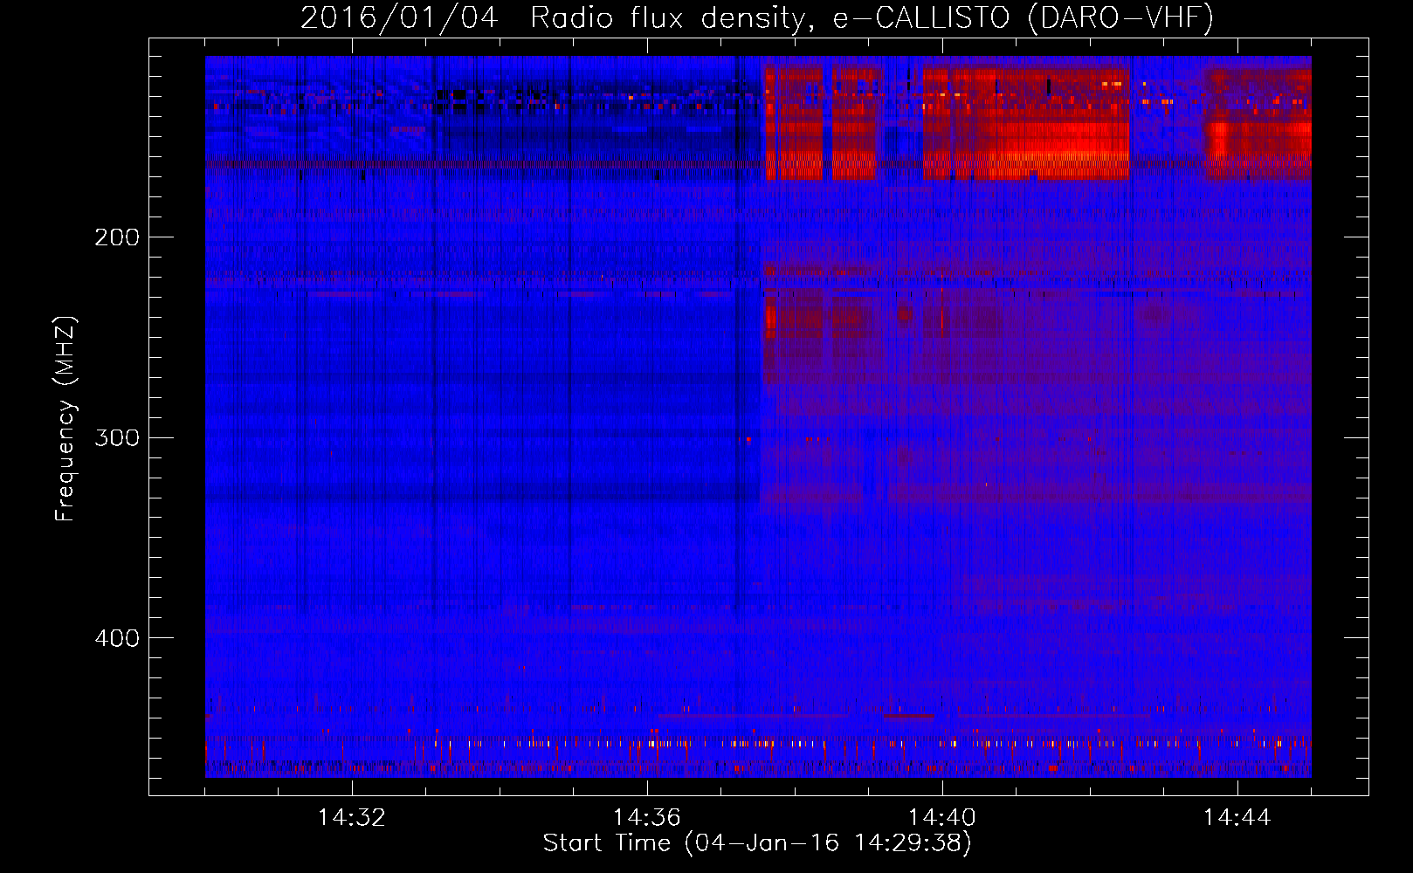Select the 300 frequency tick label
The width and height of the screenshot is (1413, 873).
point(117,437)
